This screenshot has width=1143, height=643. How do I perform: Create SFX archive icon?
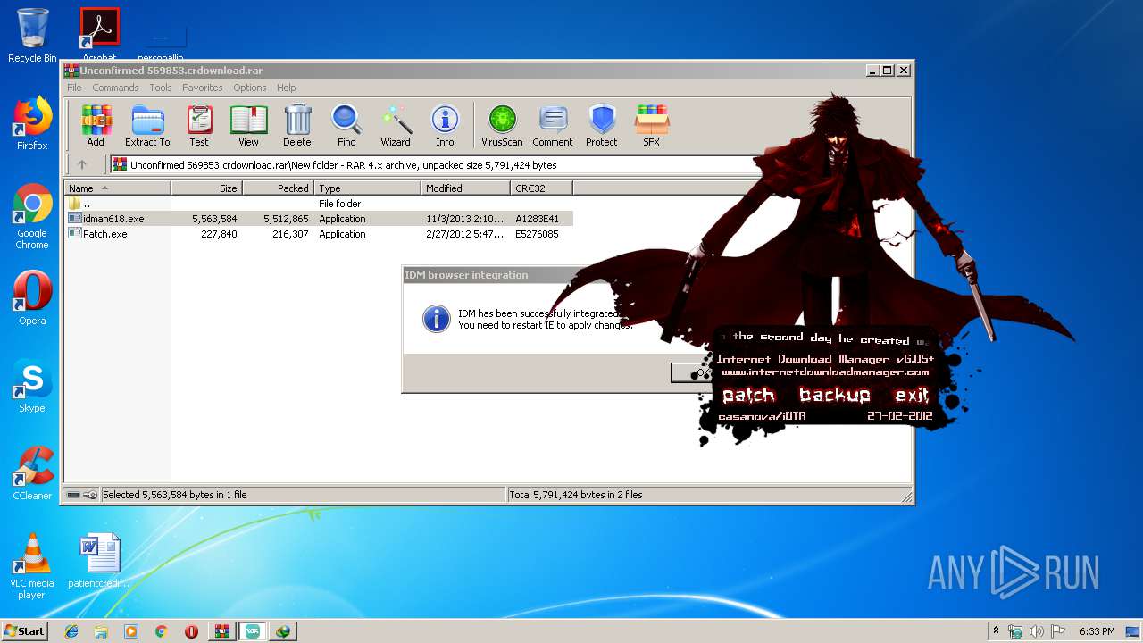tap(652, 126)
